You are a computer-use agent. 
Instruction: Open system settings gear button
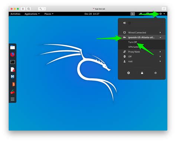[x=128, y=73]
